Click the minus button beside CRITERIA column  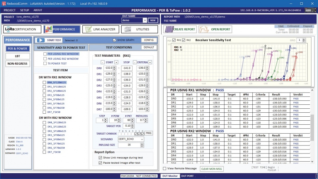tap(135, 62)
